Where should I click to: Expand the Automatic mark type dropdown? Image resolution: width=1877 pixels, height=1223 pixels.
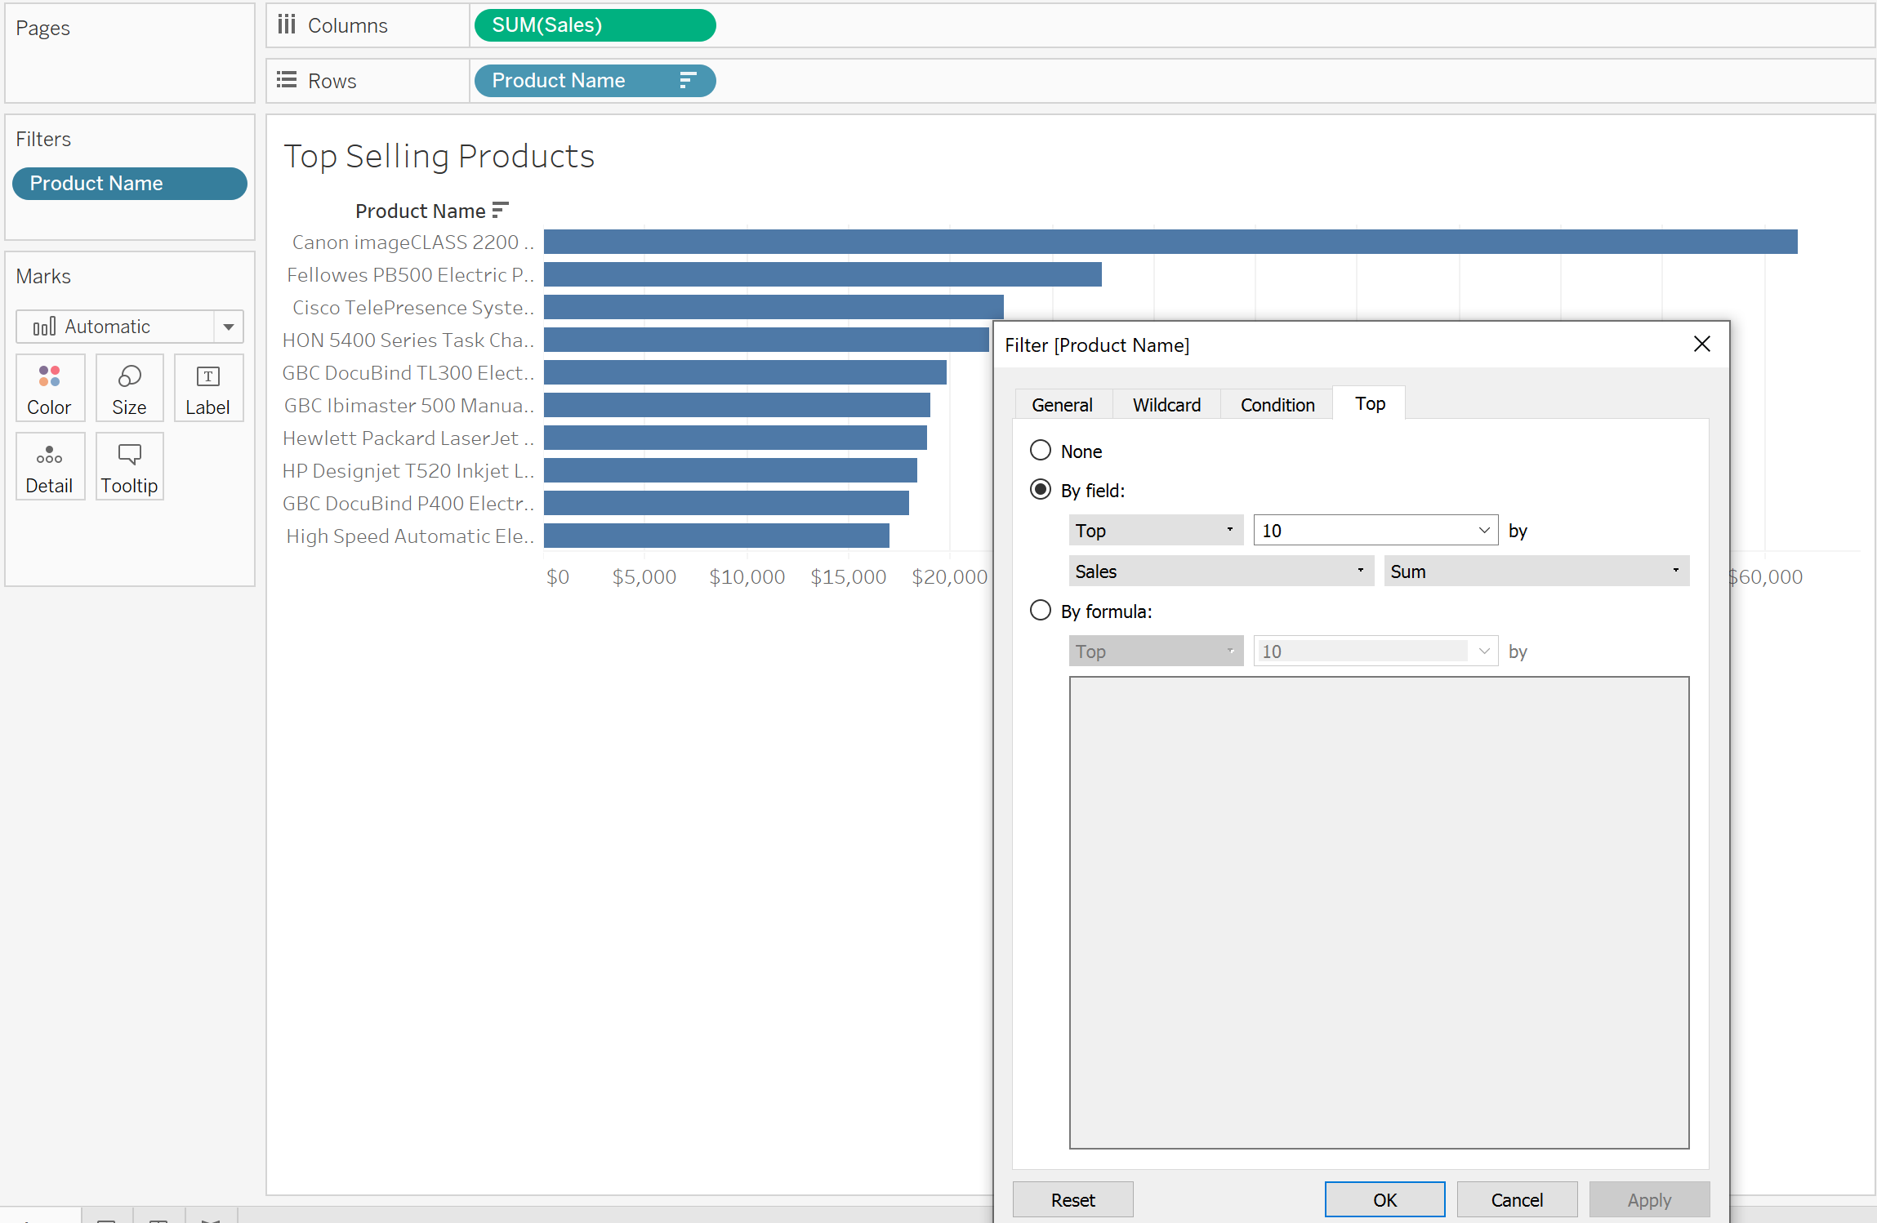[229, 327]
